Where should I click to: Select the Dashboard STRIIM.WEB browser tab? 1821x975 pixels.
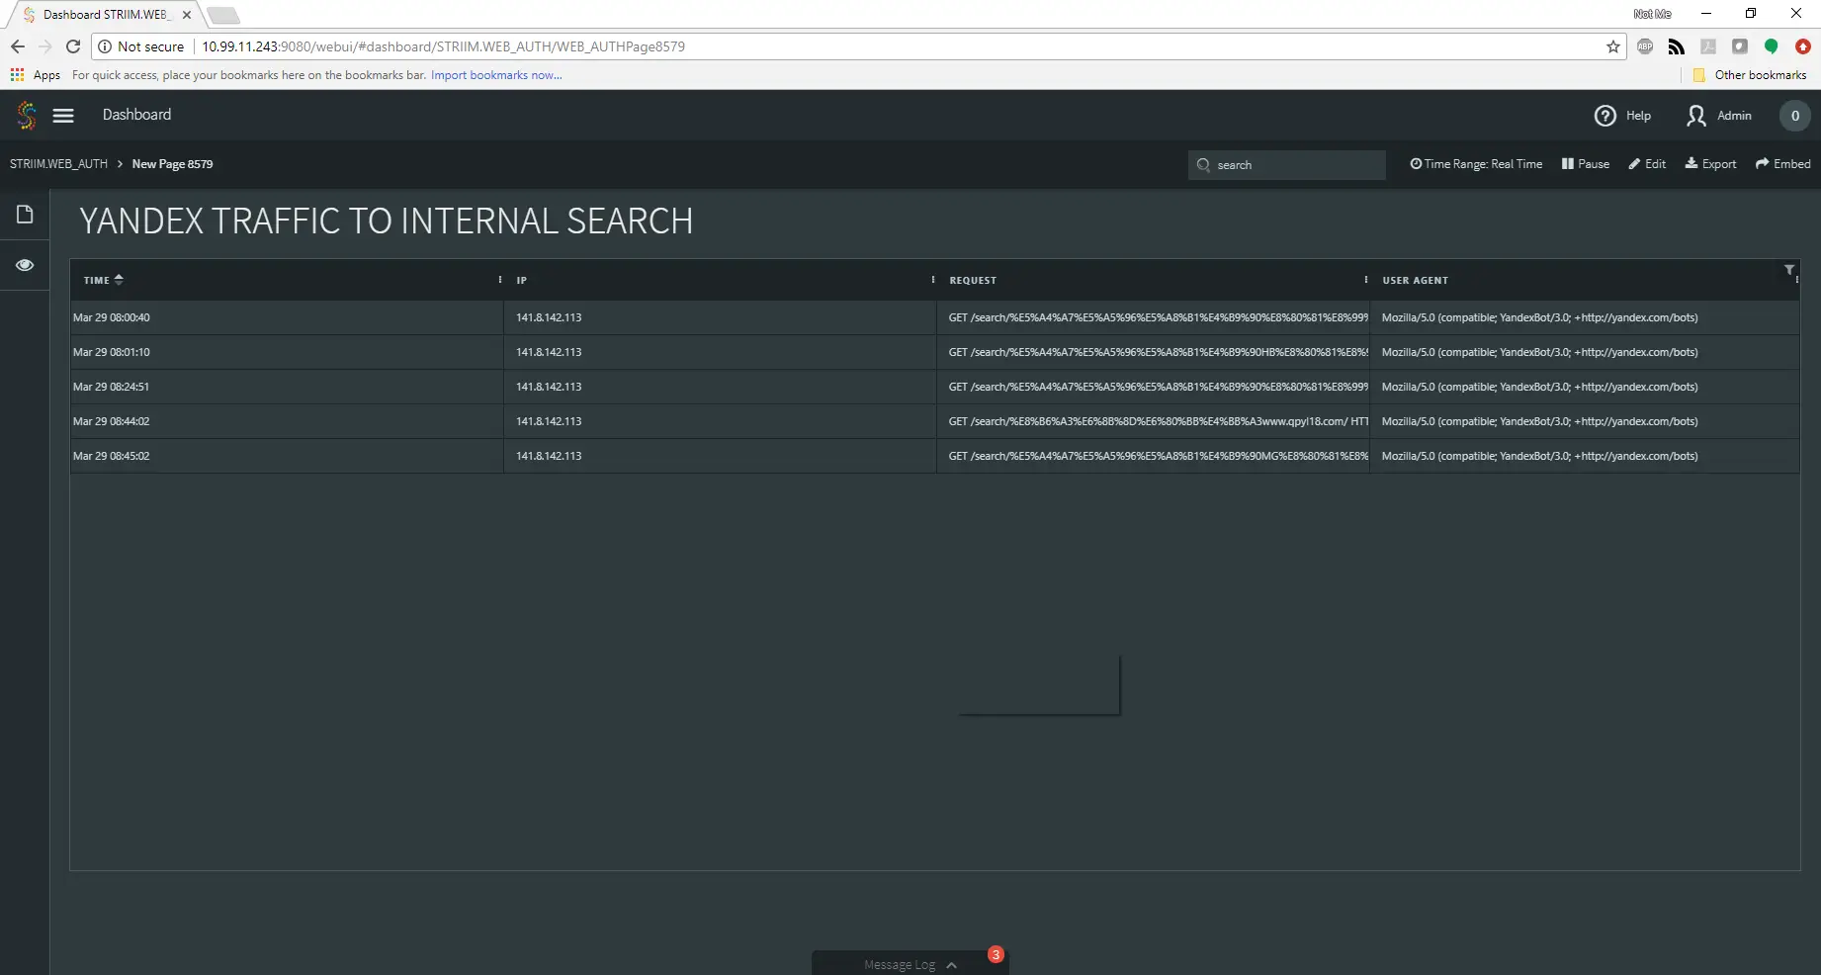(x=105, y=15)
